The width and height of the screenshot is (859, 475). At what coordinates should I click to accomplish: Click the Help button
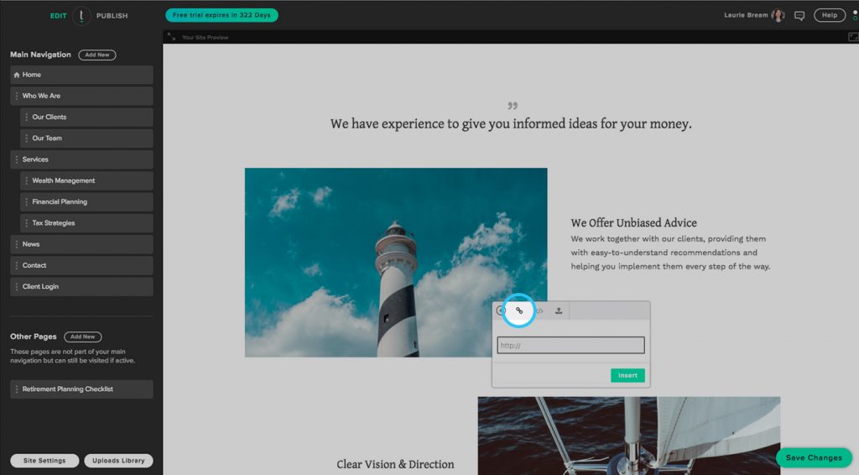click(x=830, y=15)
